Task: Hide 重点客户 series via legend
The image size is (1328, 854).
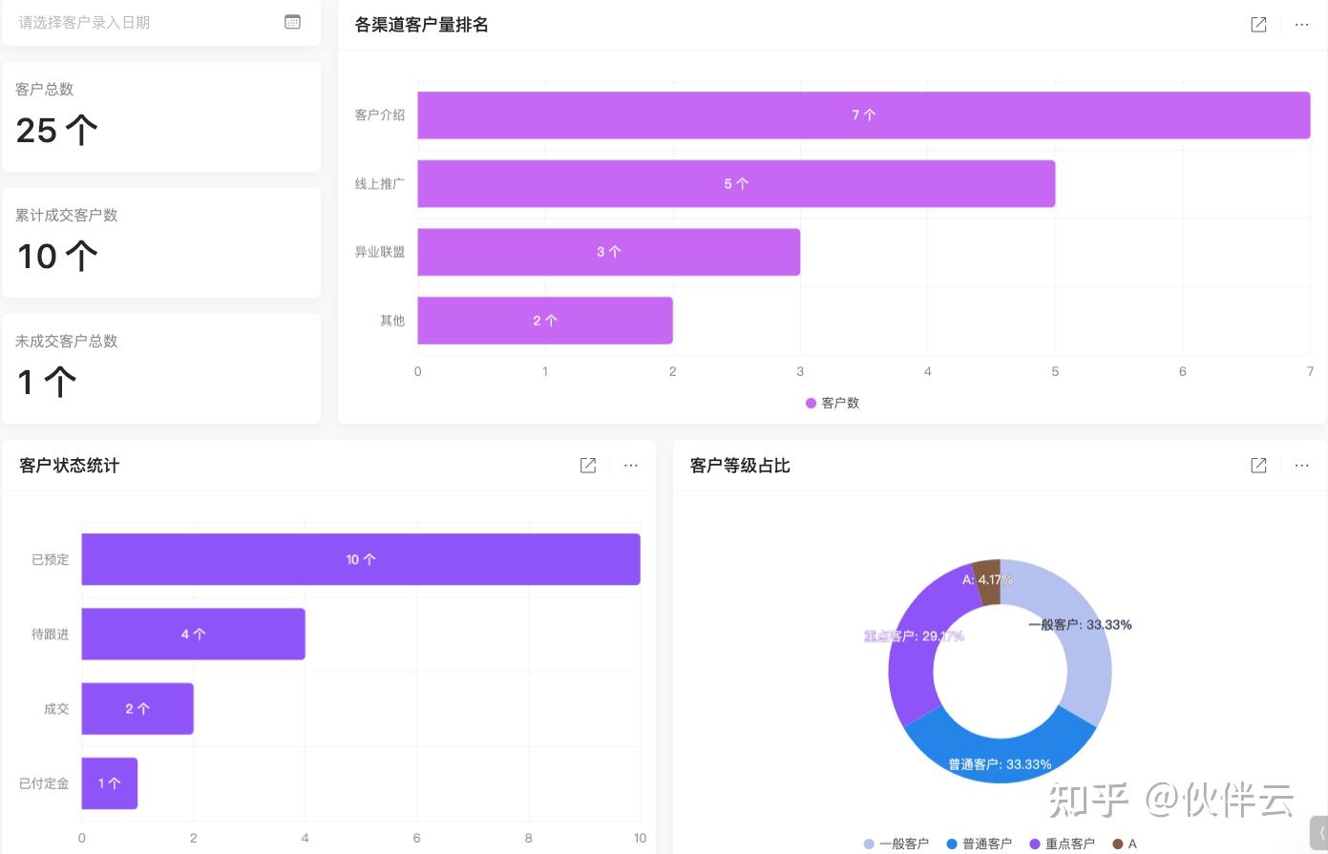Action: pyautogui.click(x=1062, y=844)
